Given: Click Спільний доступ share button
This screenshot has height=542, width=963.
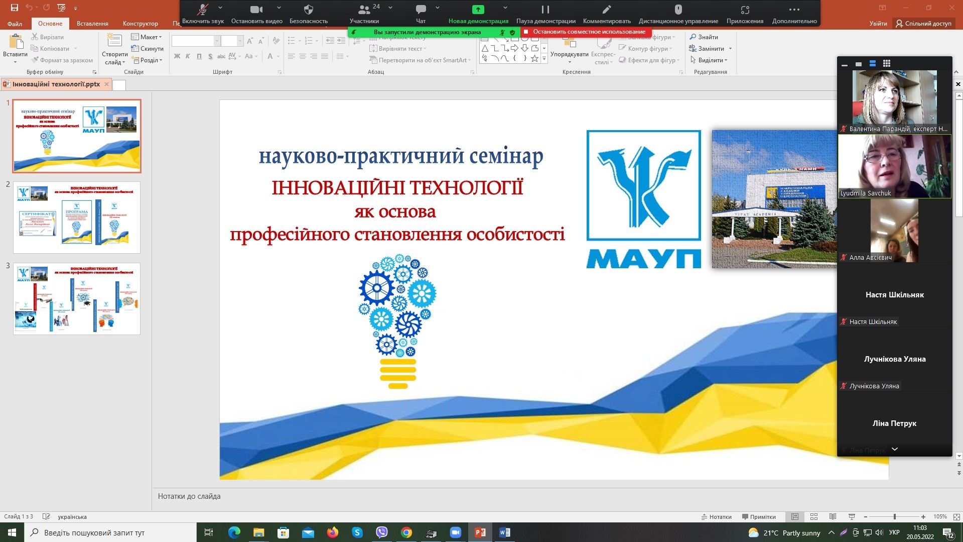Looking at the screenshot, I should pyautogui.click(x=923, y=24).
